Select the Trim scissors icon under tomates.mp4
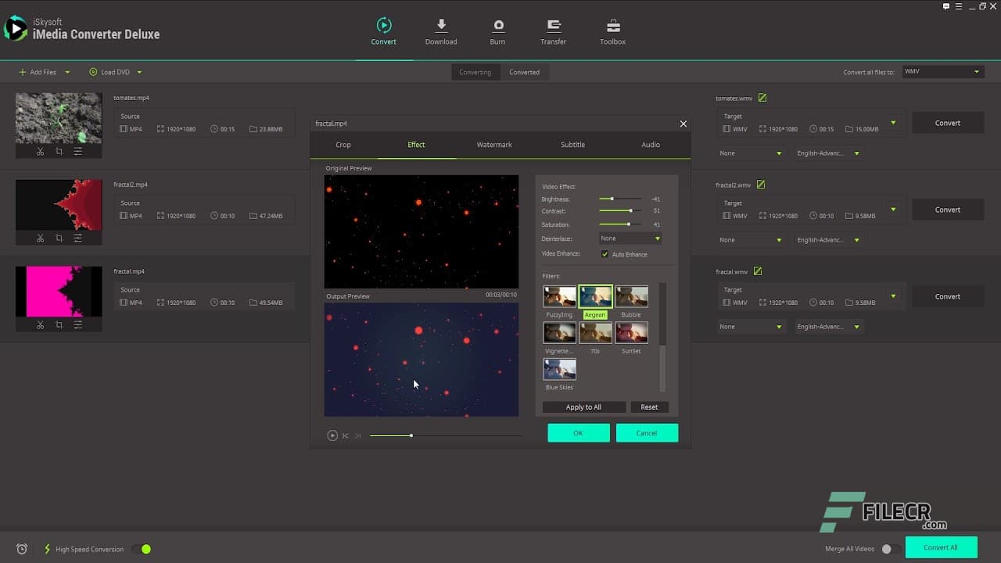1001x563 pixels. [41, 151]
